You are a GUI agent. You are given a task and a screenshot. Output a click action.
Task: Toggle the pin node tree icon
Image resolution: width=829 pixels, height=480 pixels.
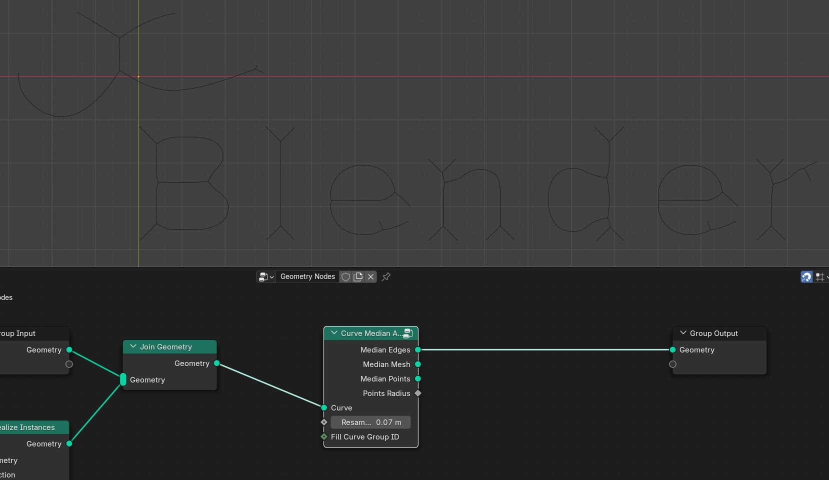[386, 276]
